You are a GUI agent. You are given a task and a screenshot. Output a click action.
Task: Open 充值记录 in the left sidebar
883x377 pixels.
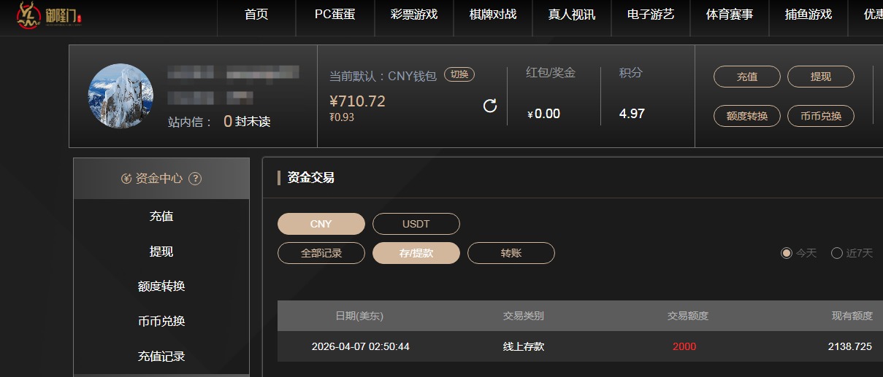[x=161, y=357]
